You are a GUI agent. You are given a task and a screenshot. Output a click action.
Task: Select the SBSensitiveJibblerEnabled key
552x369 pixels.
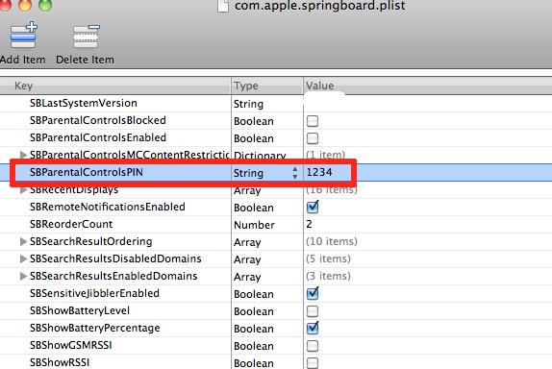[x=94, y=293]
